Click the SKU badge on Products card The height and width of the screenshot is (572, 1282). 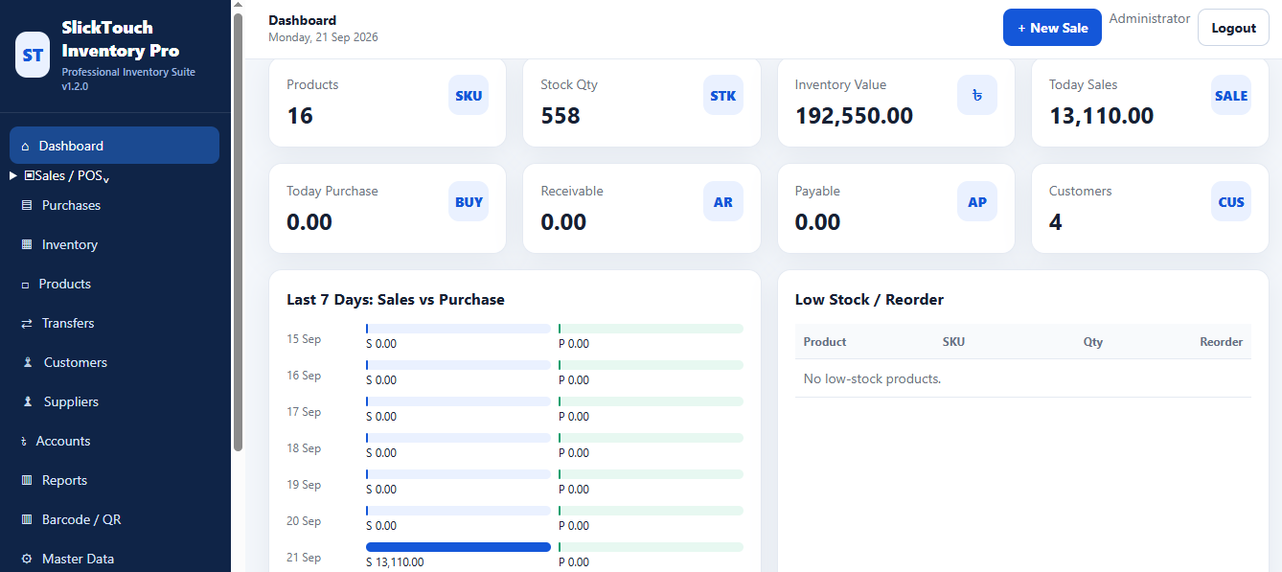click(x=469, y=96)
